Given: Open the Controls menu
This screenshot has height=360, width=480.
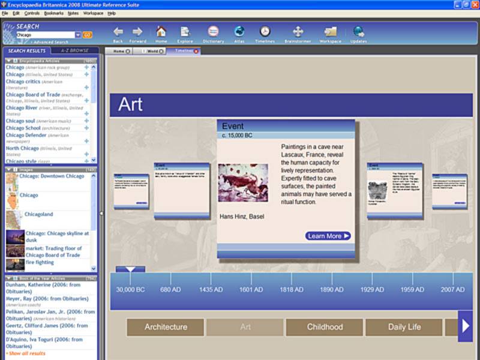Looking at the screenshot, I should coord(32,13).
